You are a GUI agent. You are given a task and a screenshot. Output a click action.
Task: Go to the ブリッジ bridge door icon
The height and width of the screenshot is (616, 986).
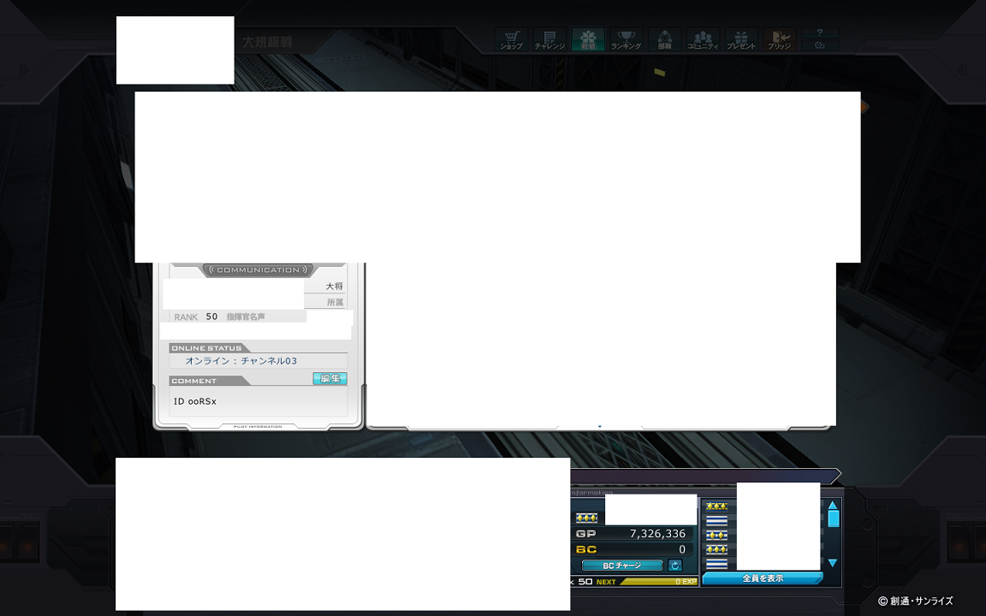click(x=779, y=39)
